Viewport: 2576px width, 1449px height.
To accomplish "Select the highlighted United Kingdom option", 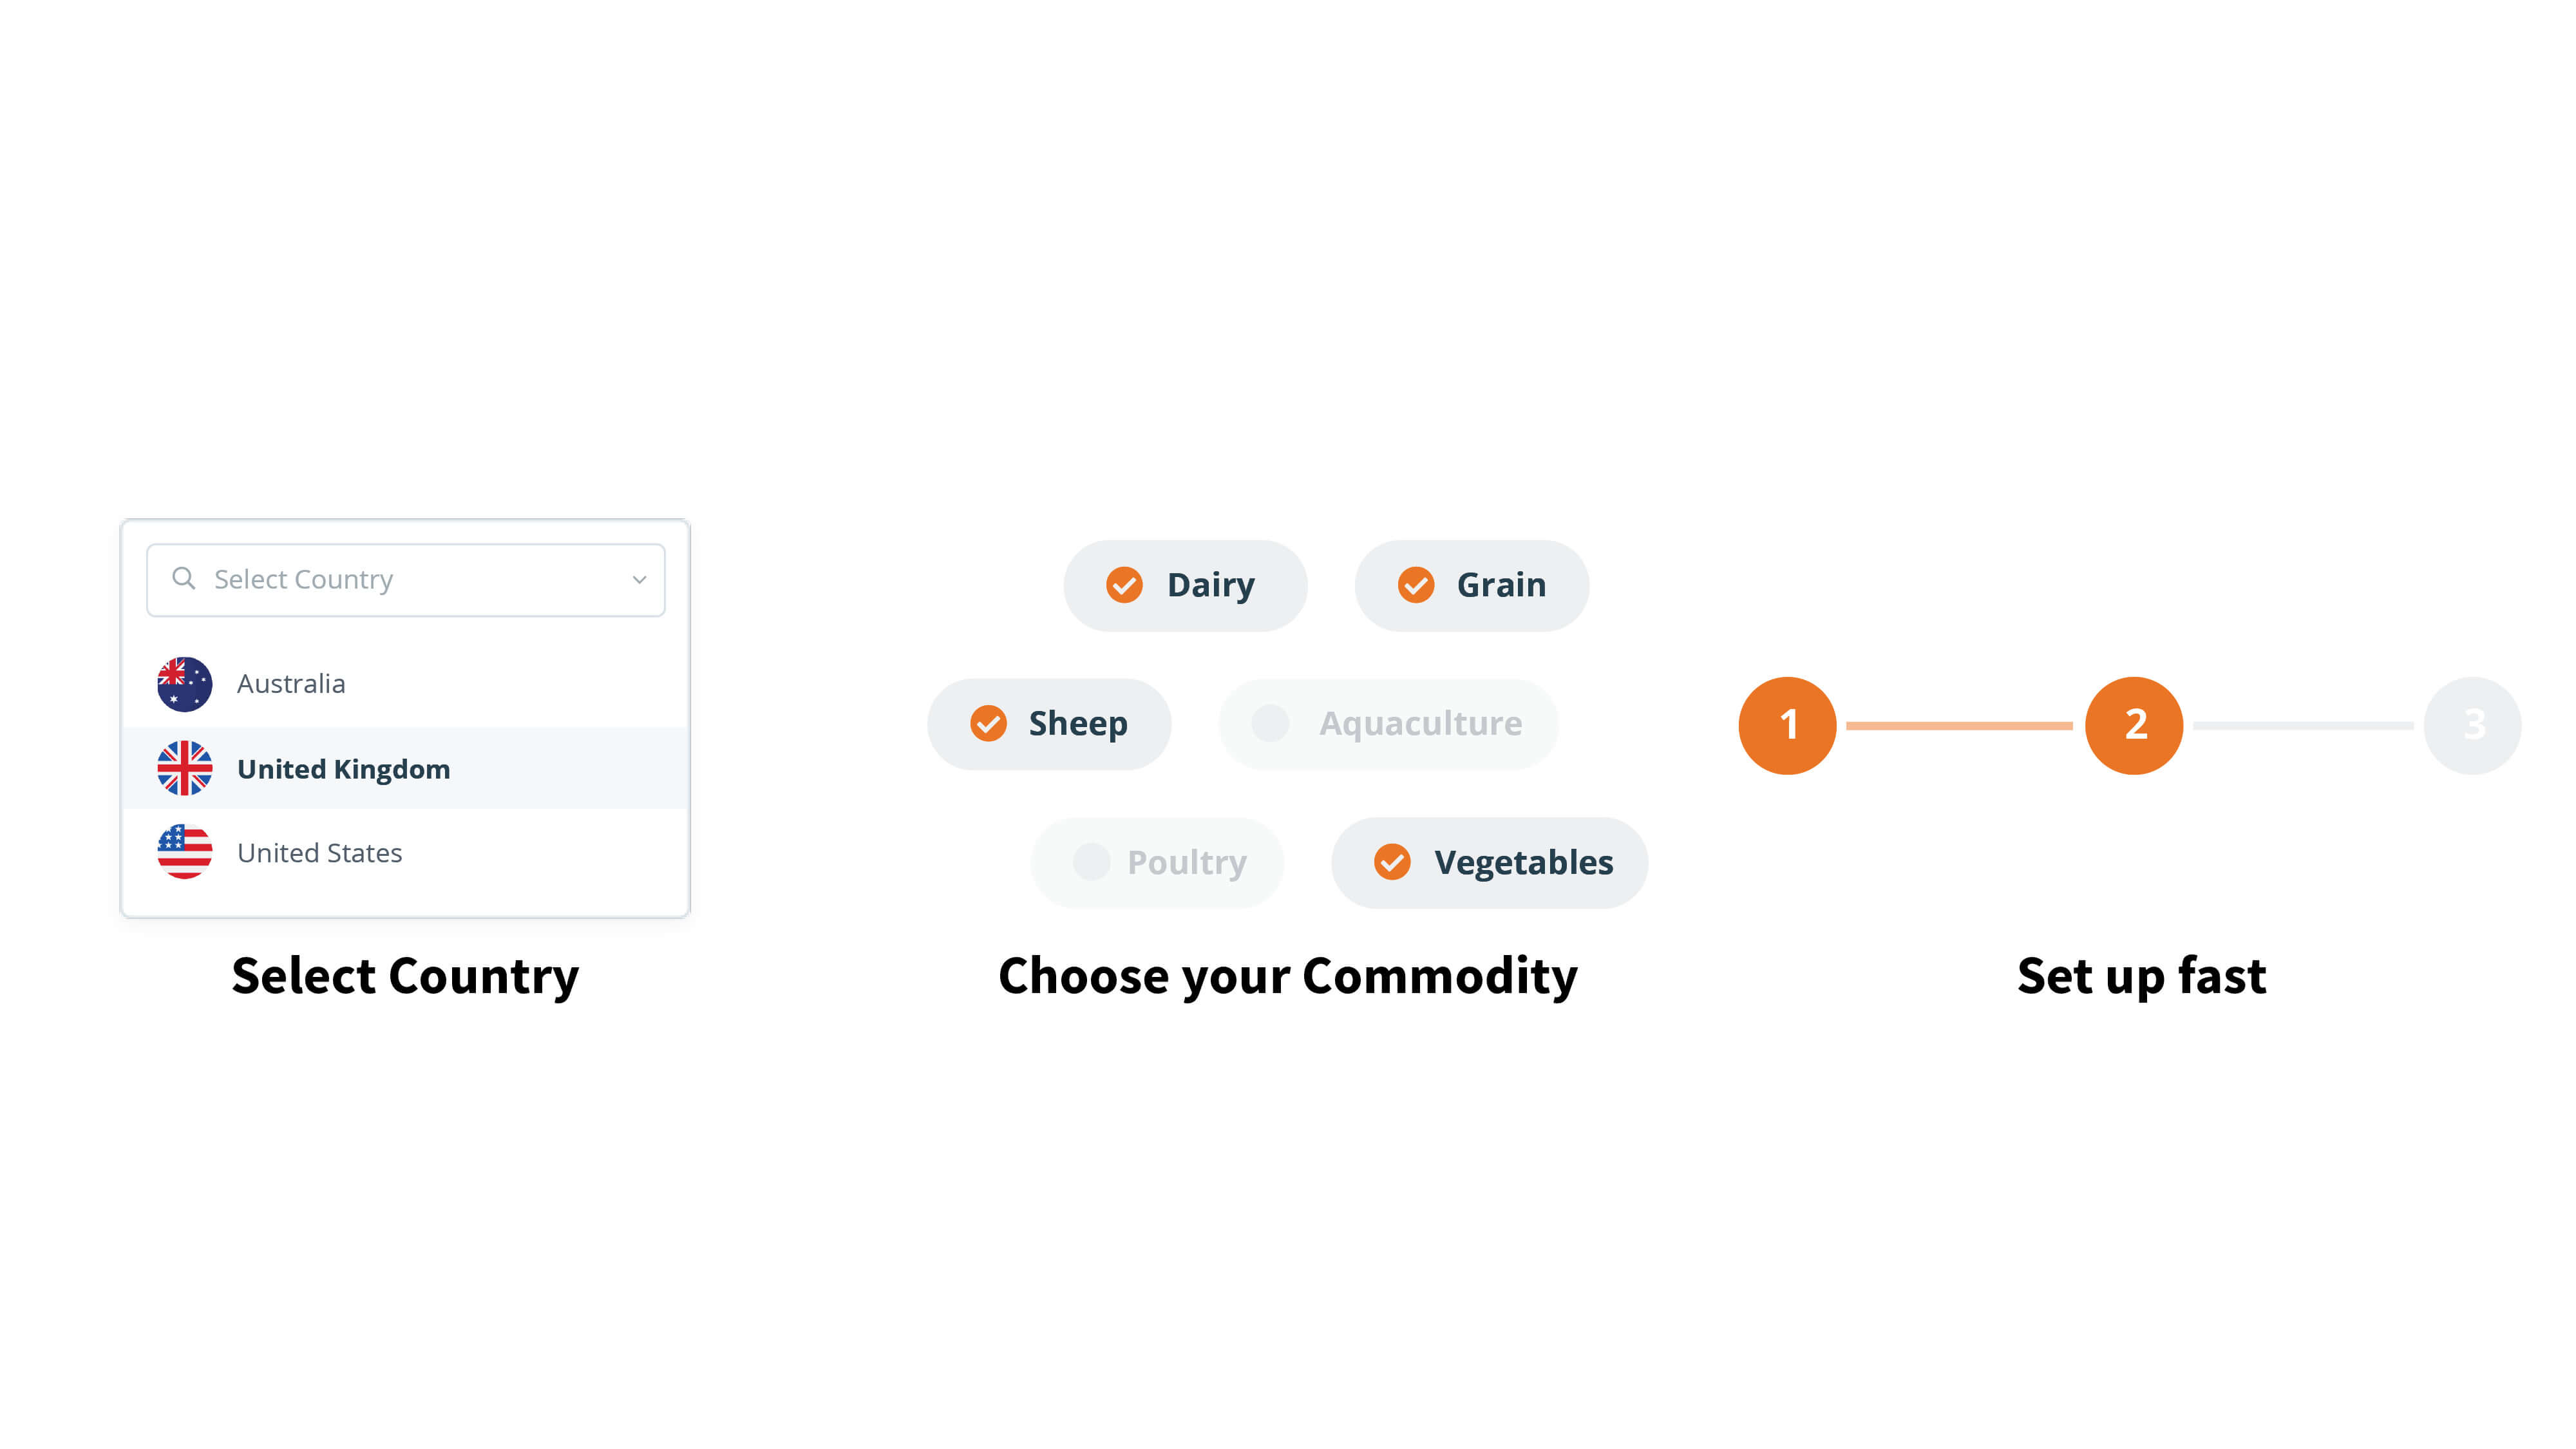I will [x=343, y=769].
